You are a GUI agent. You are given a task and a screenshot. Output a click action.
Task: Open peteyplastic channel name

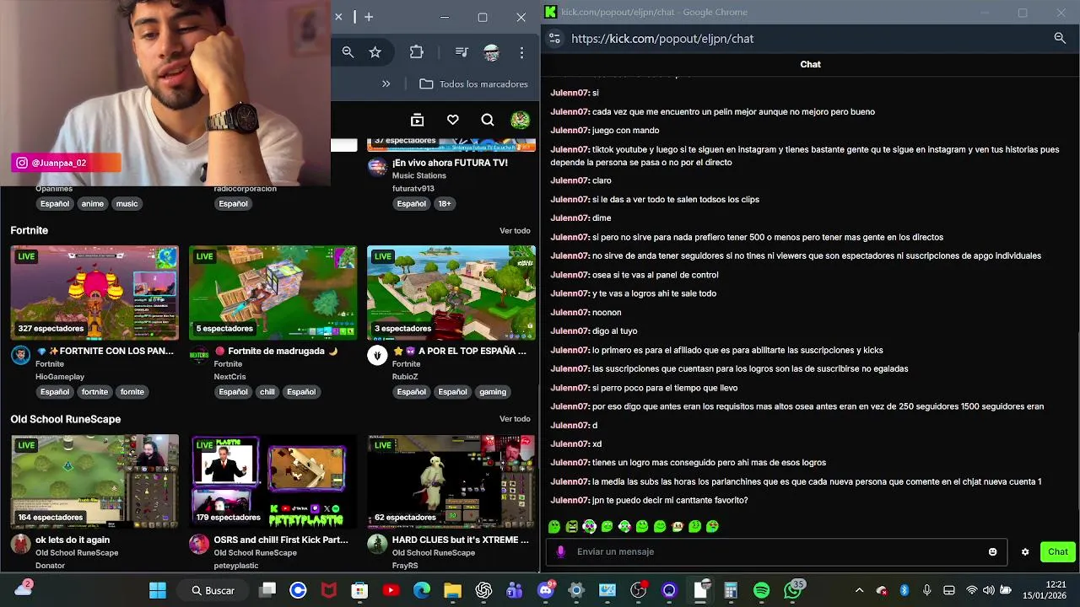coord(236,566)
